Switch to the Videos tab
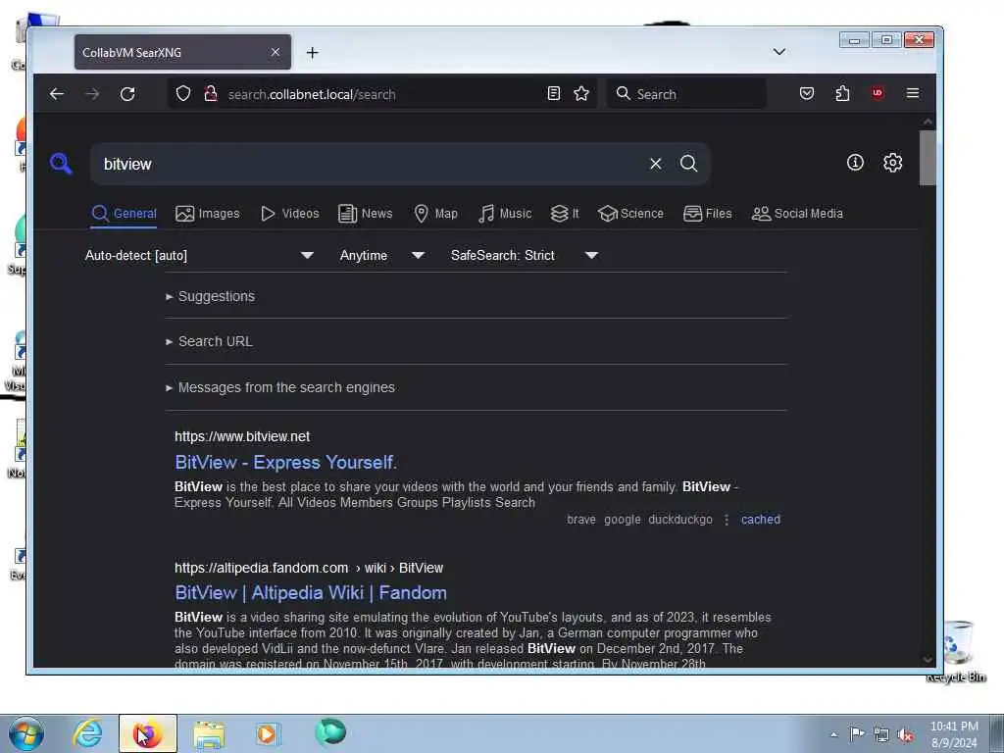 290,213
